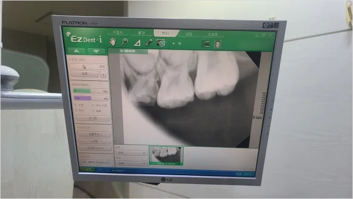Toggle the checkbox to the right of 선명

tap(93, 105)
